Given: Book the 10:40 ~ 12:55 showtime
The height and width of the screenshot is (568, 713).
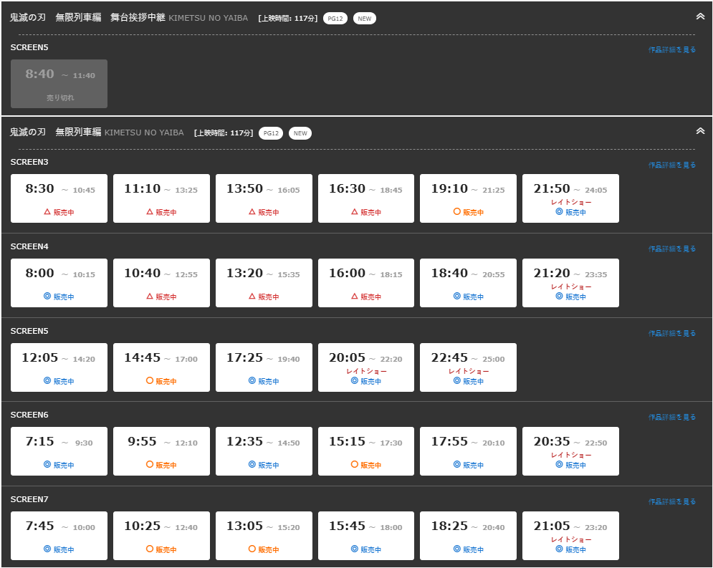Looking at the screenshot, I should tap(161, 283).
